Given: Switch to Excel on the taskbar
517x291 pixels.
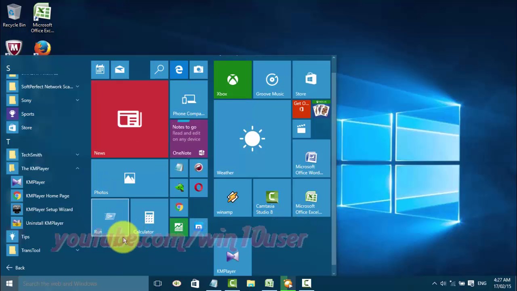Looking at the screenshot, I should pos(269,284).
